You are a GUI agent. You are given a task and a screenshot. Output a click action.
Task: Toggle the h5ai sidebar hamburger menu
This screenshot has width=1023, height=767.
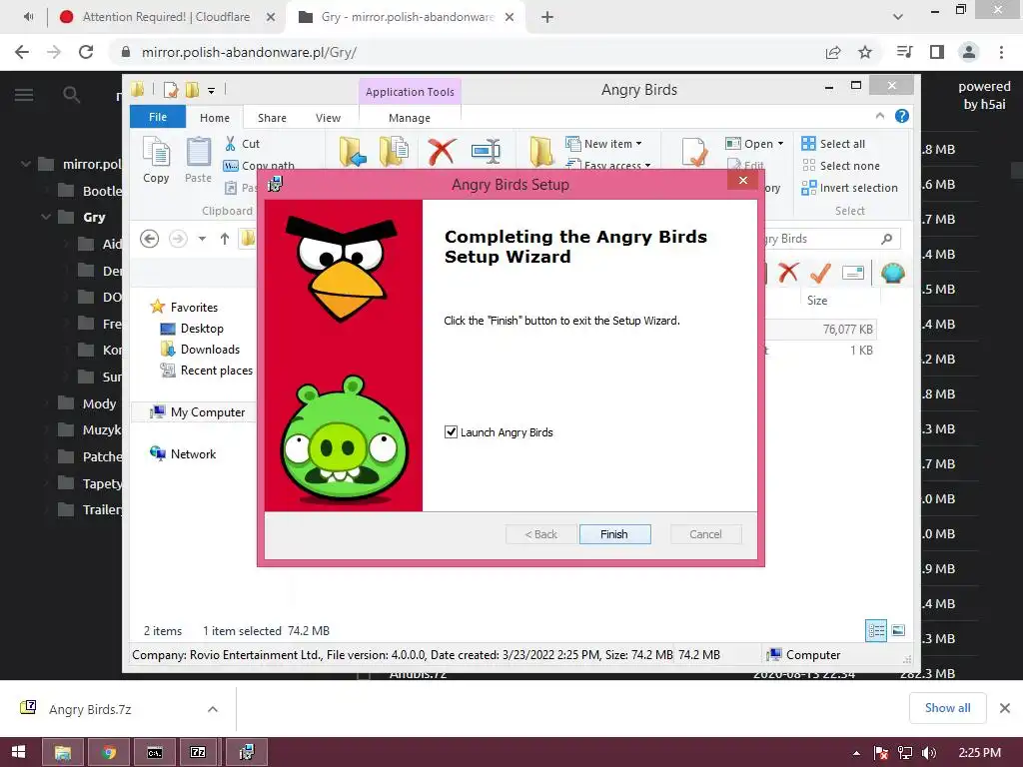click(24, 95)
